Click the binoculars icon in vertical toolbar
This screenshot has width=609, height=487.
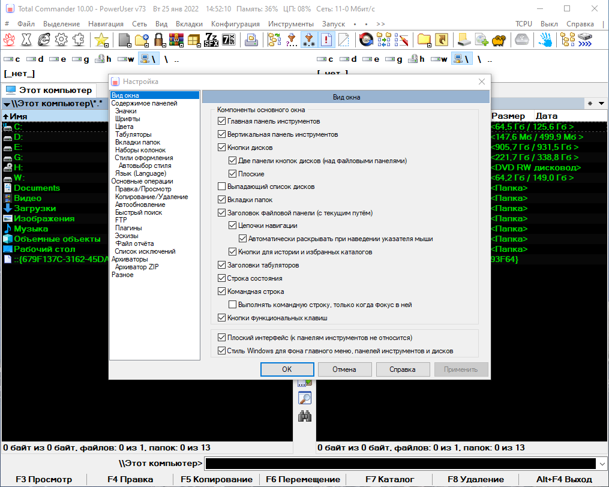click(x=305, y=416)
